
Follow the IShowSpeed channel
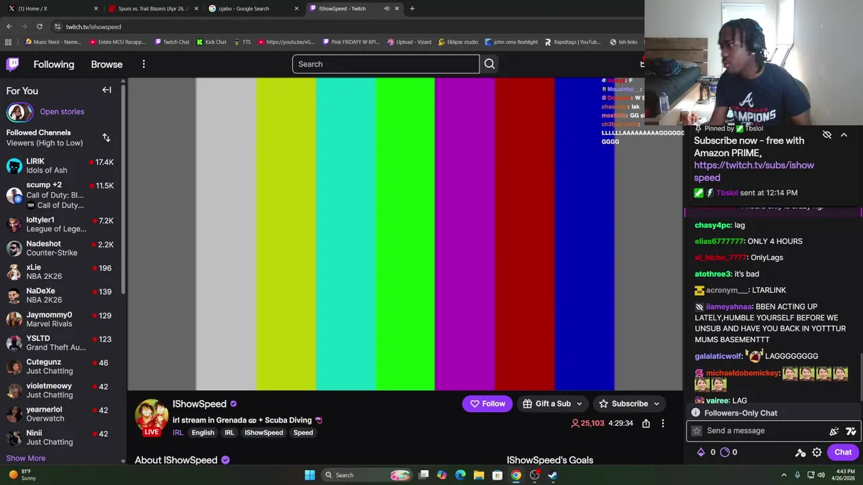pyautogui.click(x=487, y=403)
